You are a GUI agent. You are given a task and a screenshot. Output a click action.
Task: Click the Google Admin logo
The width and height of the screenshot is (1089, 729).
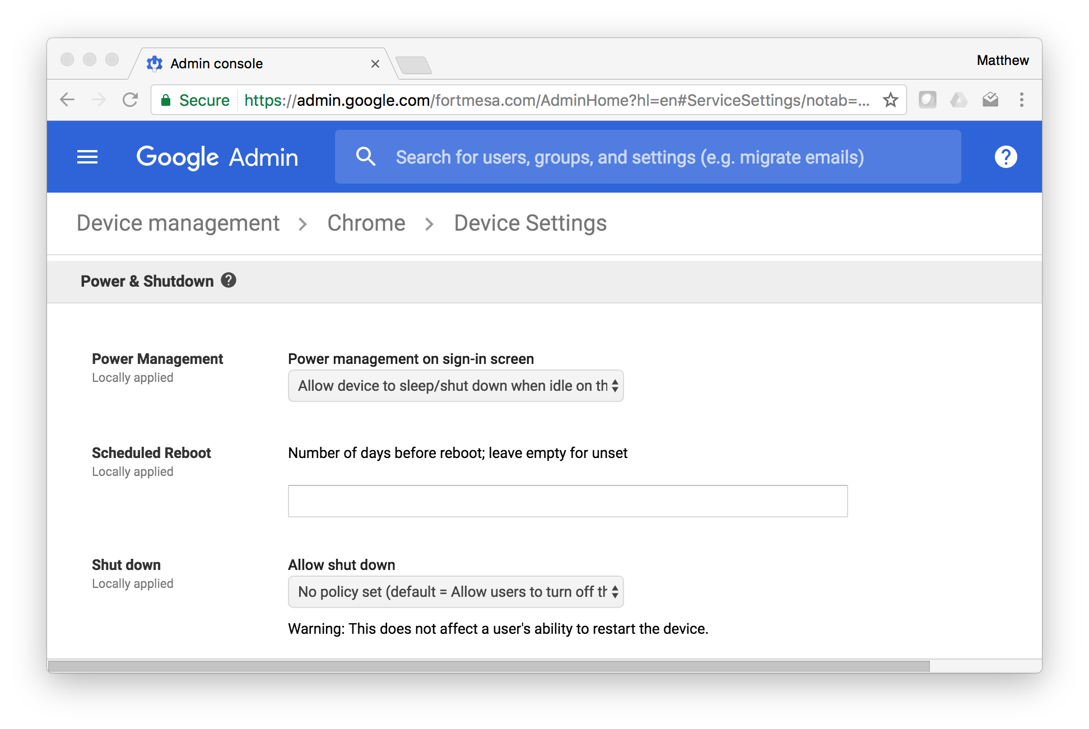(217, 157)
